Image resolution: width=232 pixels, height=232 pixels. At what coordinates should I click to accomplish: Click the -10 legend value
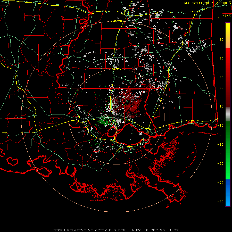tap(220, 126)
